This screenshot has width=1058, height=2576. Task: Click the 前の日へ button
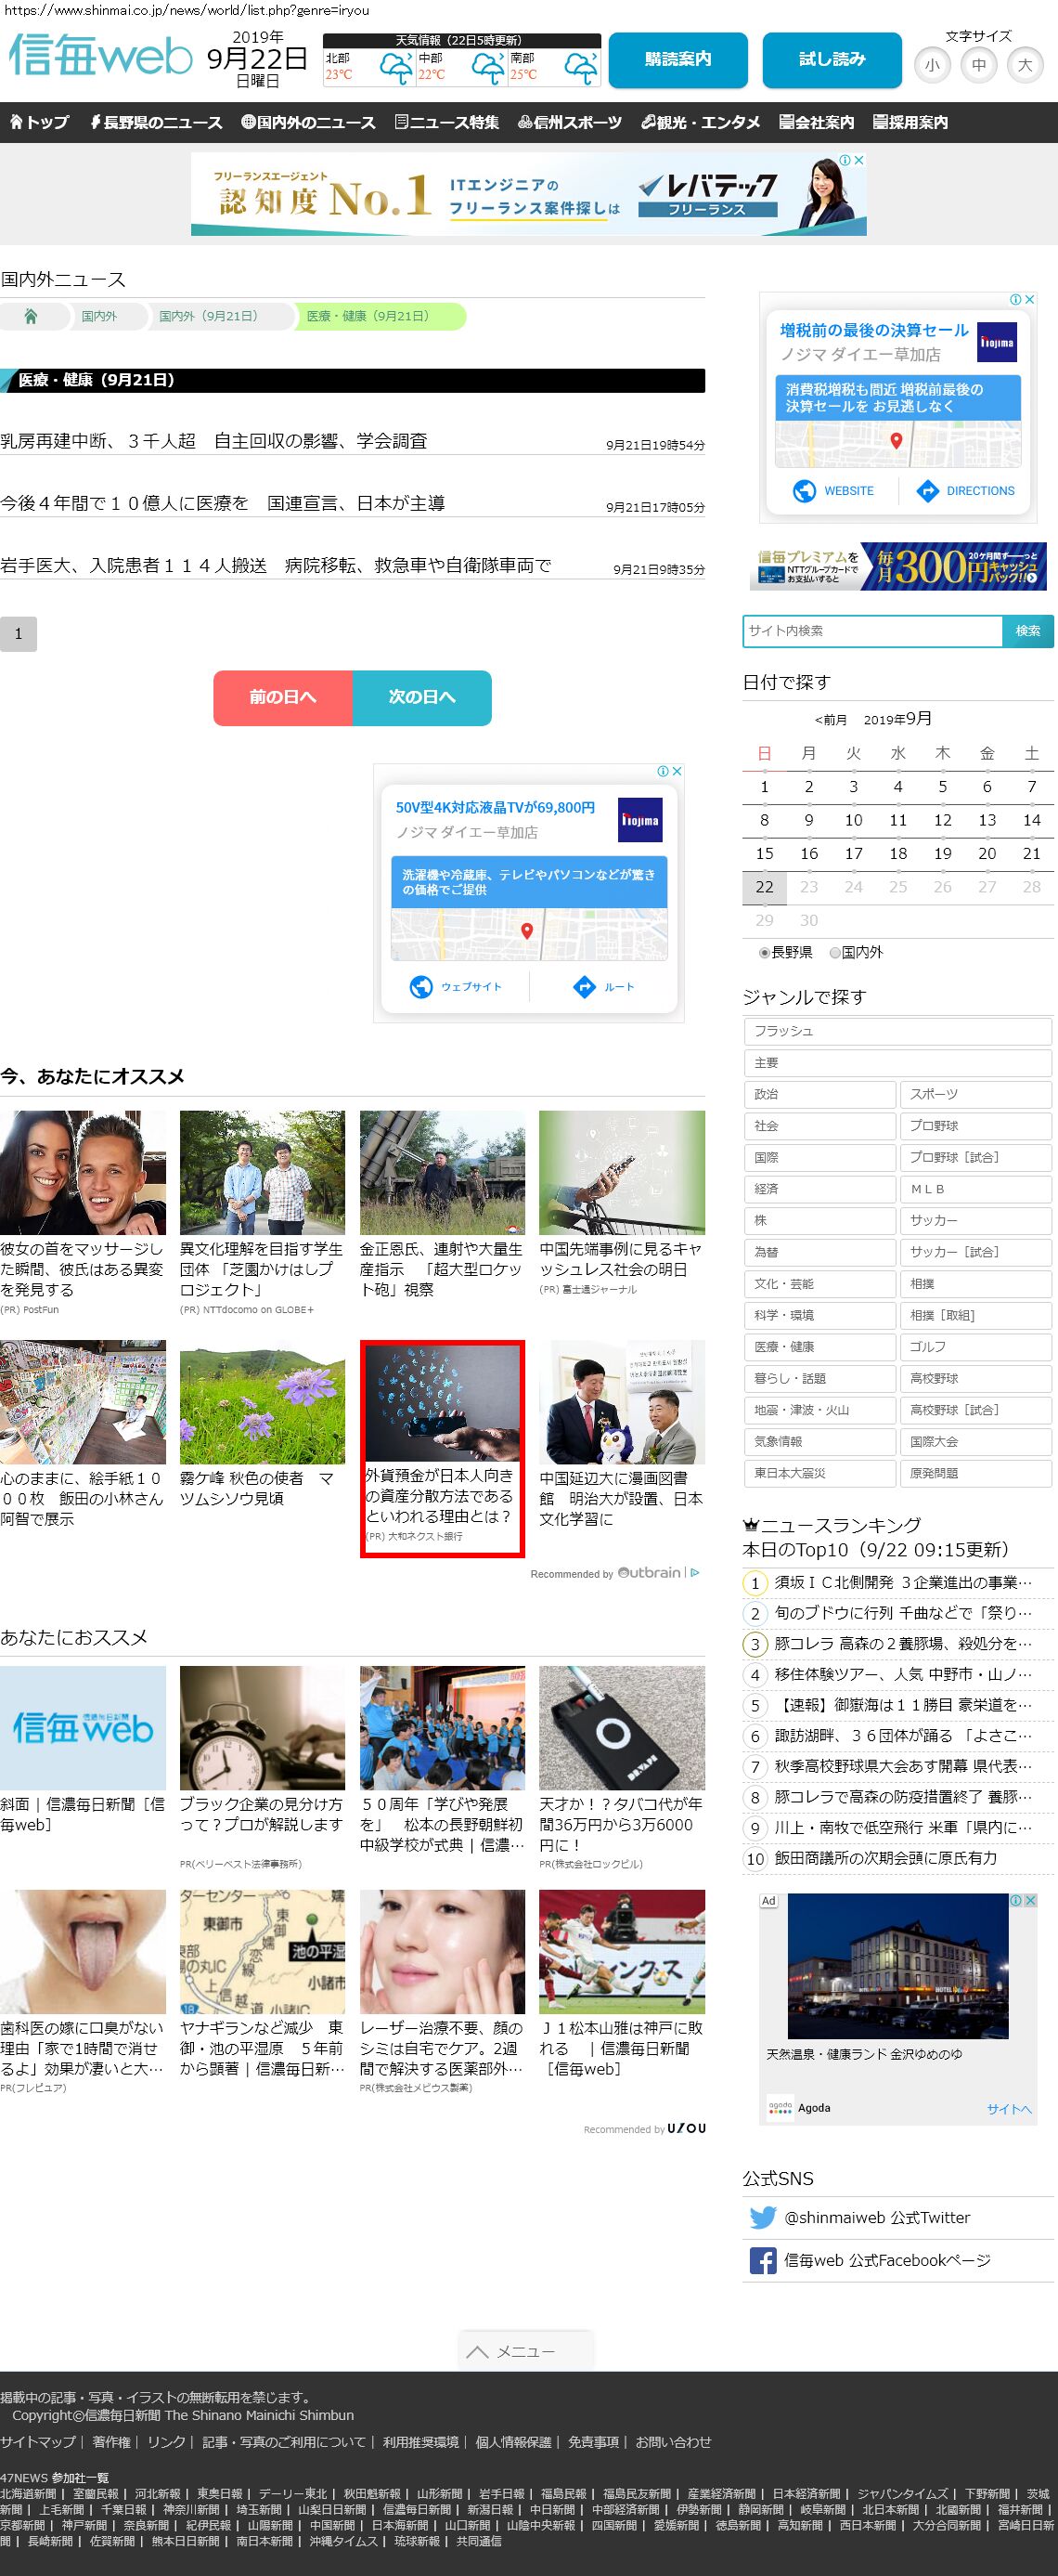(x=283, y=697)
